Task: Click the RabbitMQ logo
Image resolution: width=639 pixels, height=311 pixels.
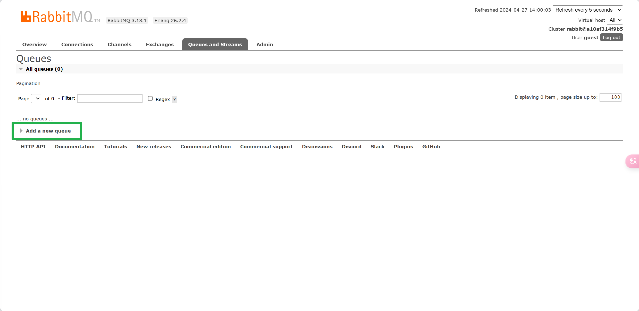Action: tap(57, 17)
